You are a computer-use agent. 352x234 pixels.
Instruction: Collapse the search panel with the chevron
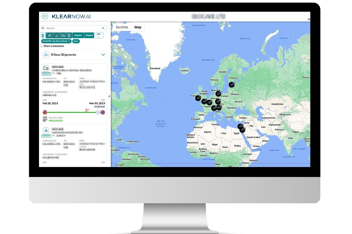click(x=103, y=28)
